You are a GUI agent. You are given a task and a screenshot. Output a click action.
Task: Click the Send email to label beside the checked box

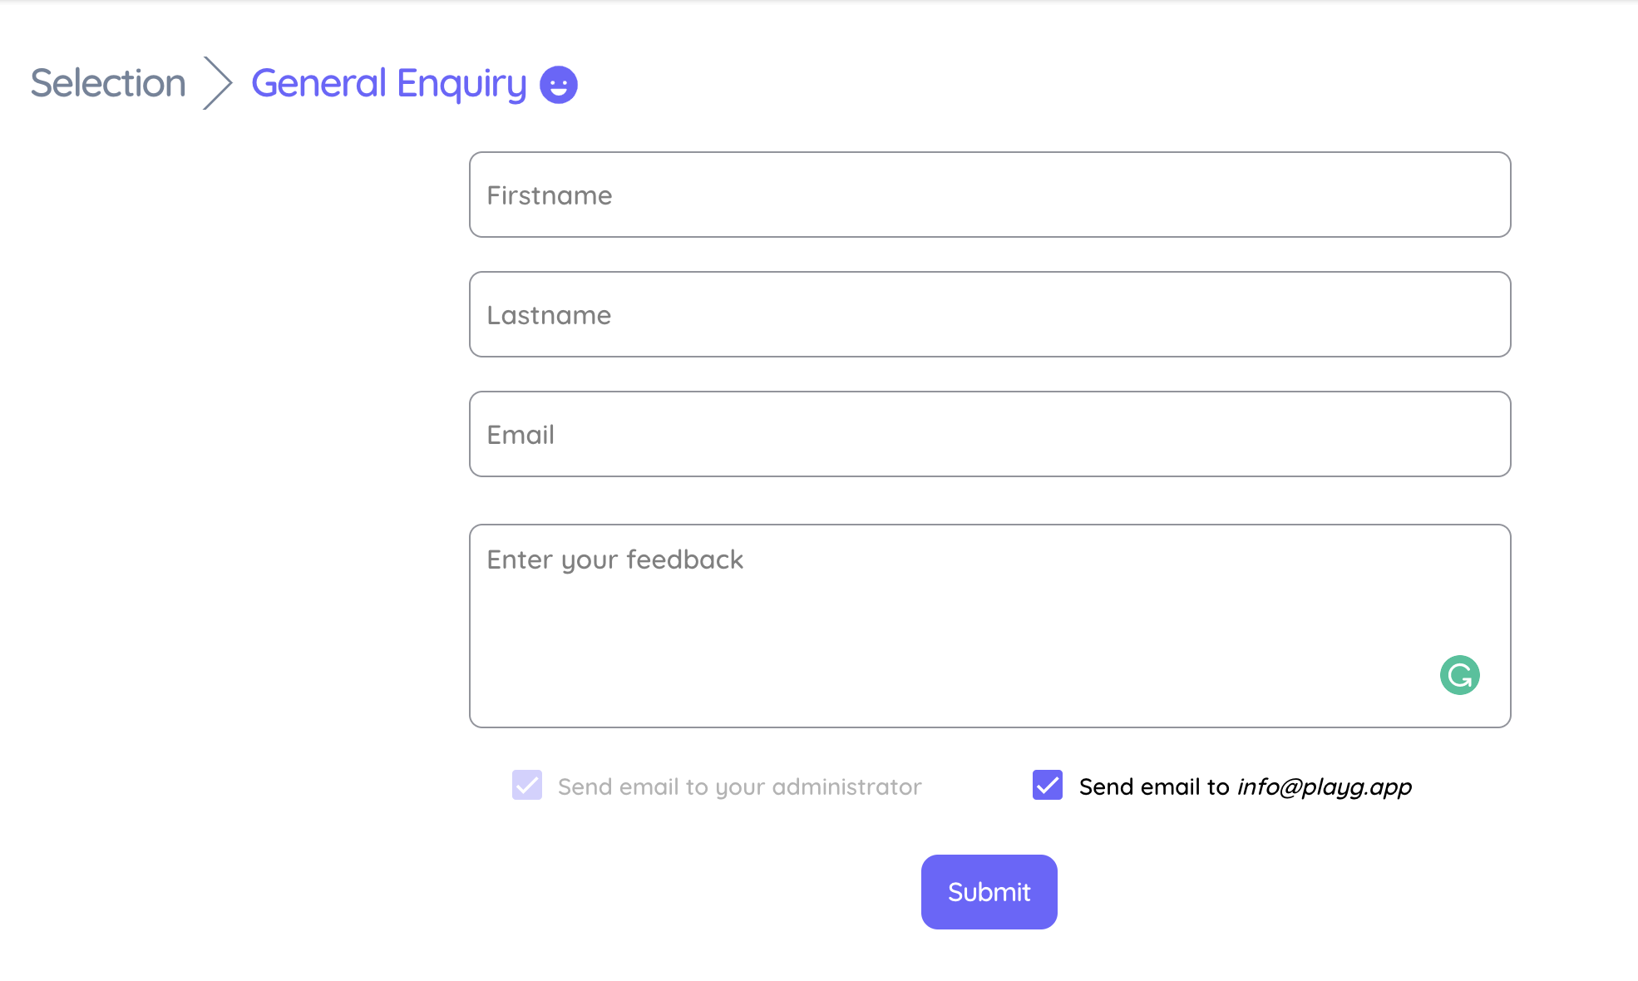click(1154, 786)
